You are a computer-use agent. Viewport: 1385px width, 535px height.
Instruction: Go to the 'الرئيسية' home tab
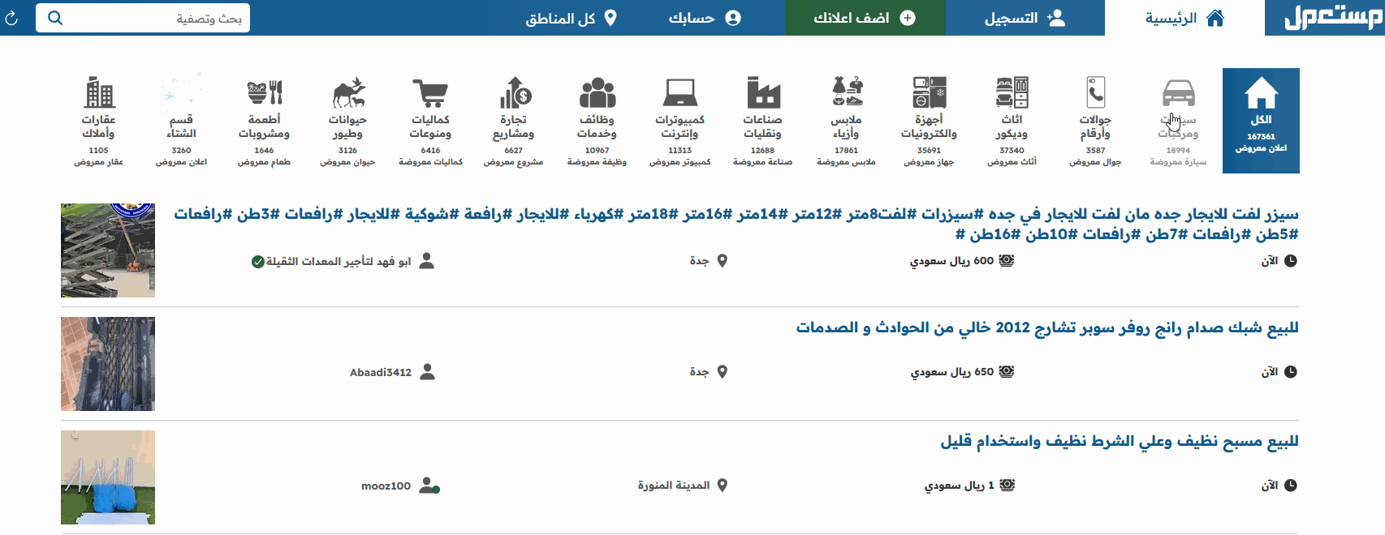(x=1184, y=18)
